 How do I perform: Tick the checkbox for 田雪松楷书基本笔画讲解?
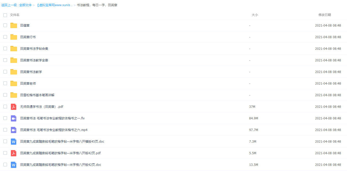pos(5,95)
